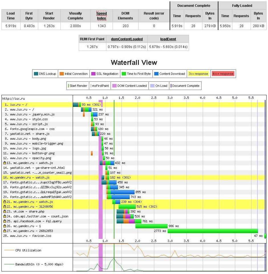Click the '855 ms' duration label
The height and width of the screenshot is (274, 268).
(x=141, y=192)
